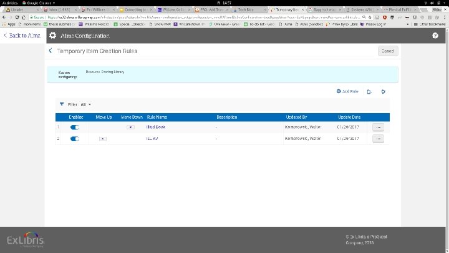Click the Updated By column header
Image resolution: width=449 pixels, height=253 pixels.
(296, 117)
